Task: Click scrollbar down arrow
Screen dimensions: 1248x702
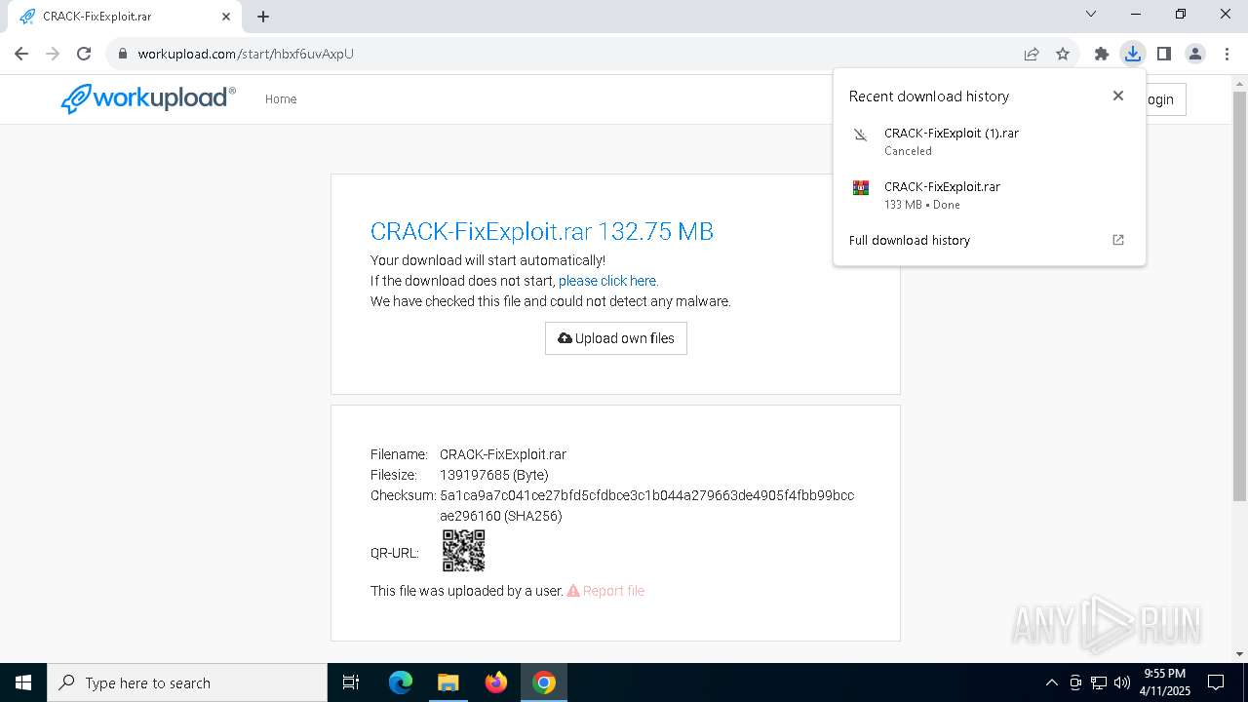Action: point(1239,654)
